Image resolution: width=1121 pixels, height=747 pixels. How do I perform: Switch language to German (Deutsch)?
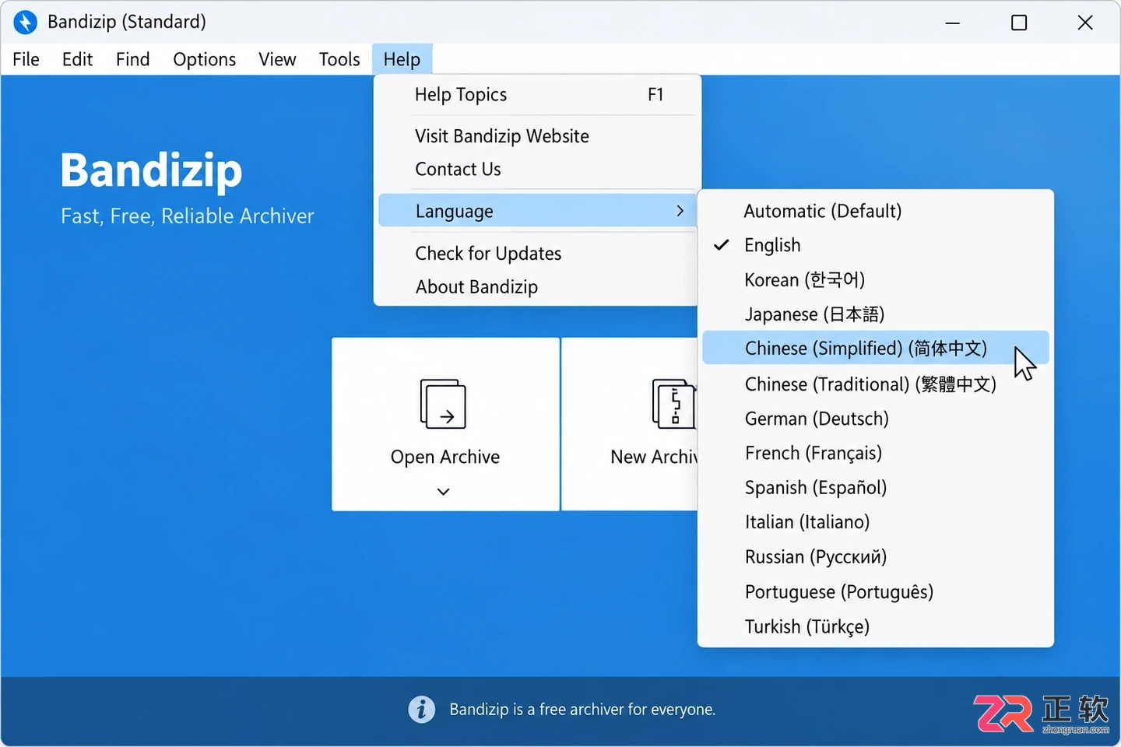pyautogui.click(x=876, y=419)
